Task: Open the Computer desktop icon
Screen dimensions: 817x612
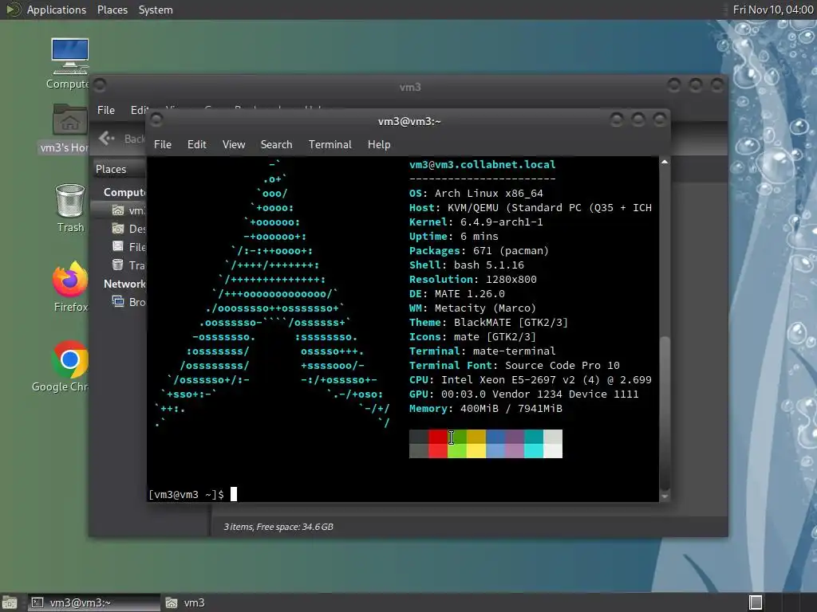Action: 69,57
